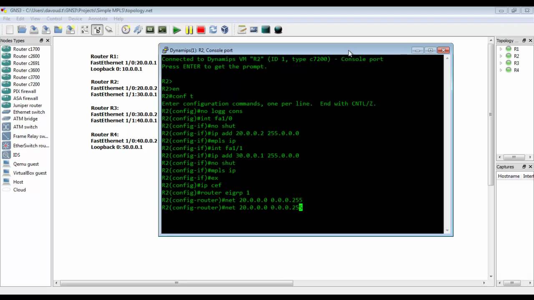Suspend all devices using the pause icon
Screen dimensions: 534x300
click(x=189, y=30)
